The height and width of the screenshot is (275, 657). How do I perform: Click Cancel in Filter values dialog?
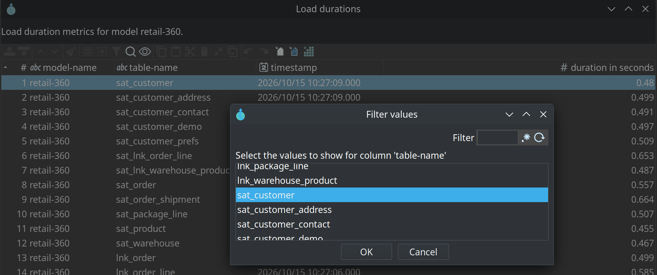[423, 252]
